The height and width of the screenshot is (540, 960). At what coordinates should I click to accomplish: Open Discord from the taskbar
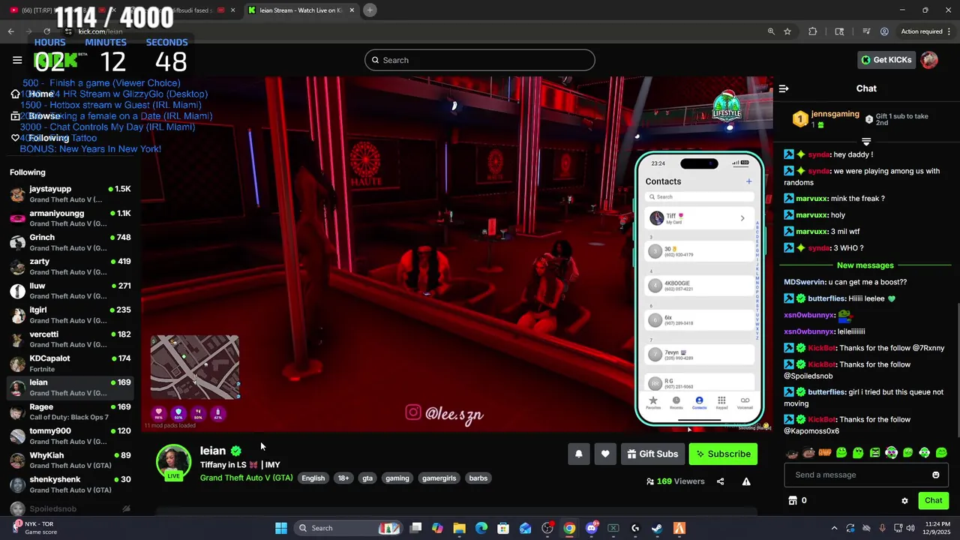tap(591, 528)
